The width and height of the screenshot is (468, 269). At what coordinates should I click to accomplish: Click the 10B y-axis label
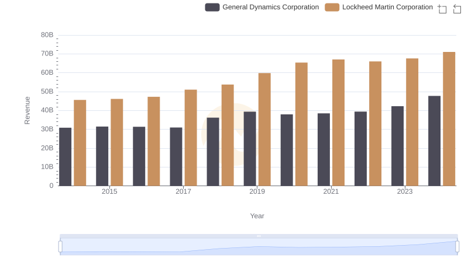[x=47, y=167]
